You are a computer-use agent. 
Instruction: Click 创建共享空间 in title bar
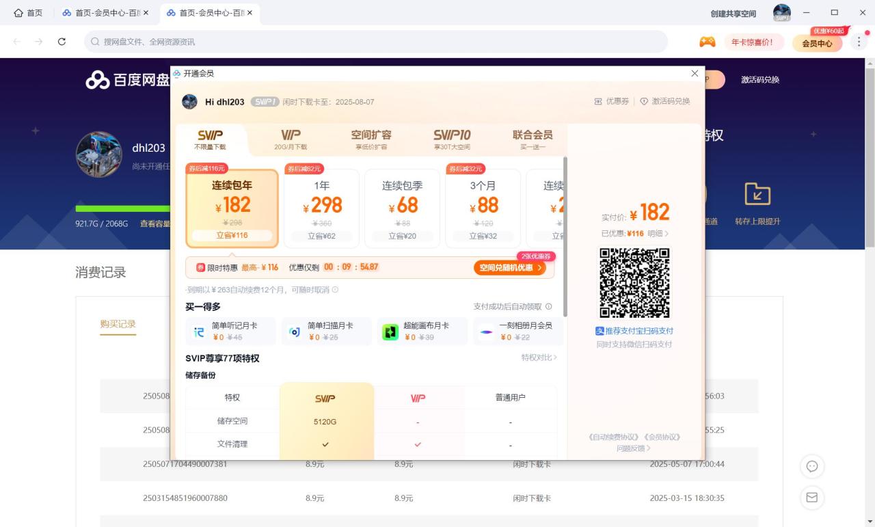pyautogui.click(x=733, y=14)
